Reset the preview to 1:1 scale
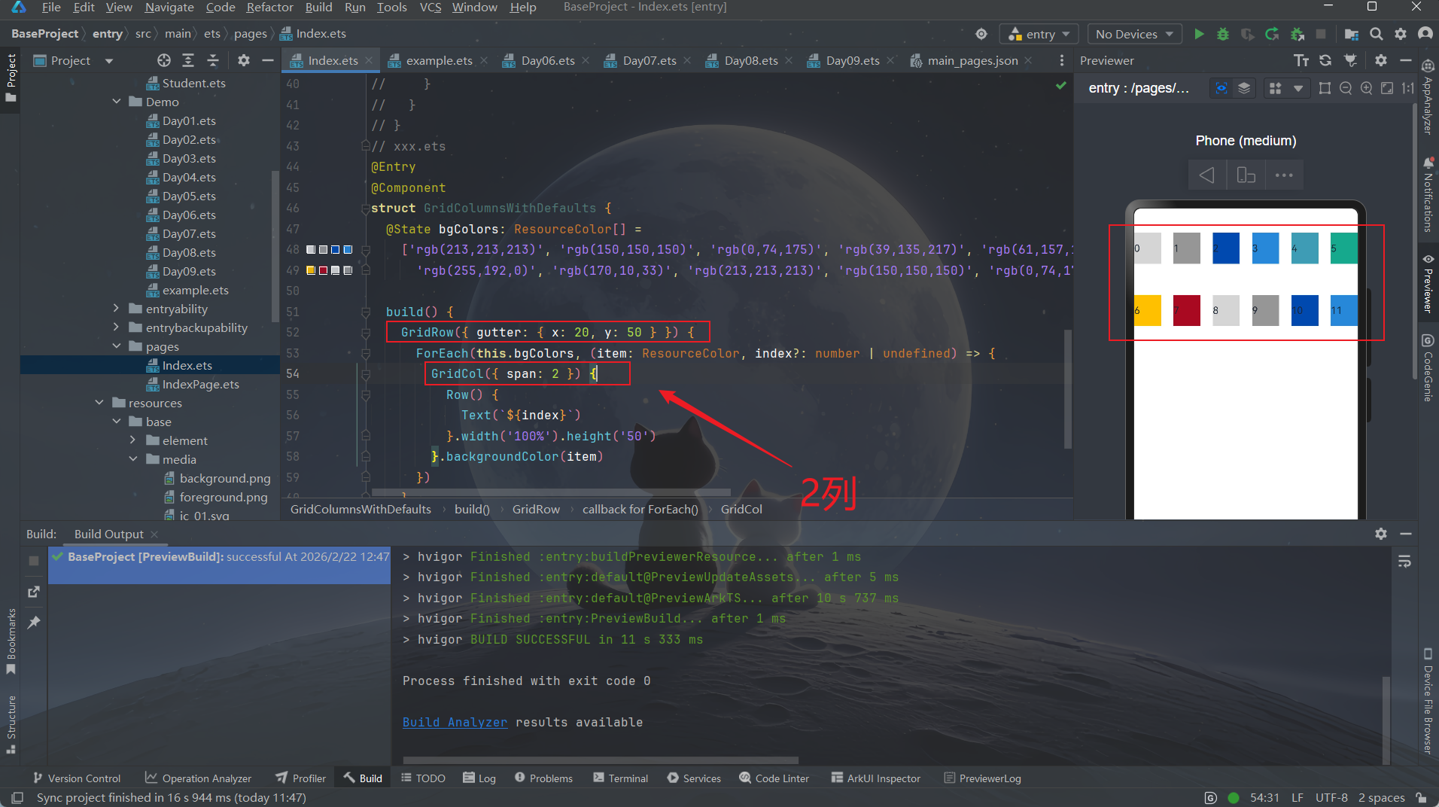1439x807 pixels. tap(1407, 88)
